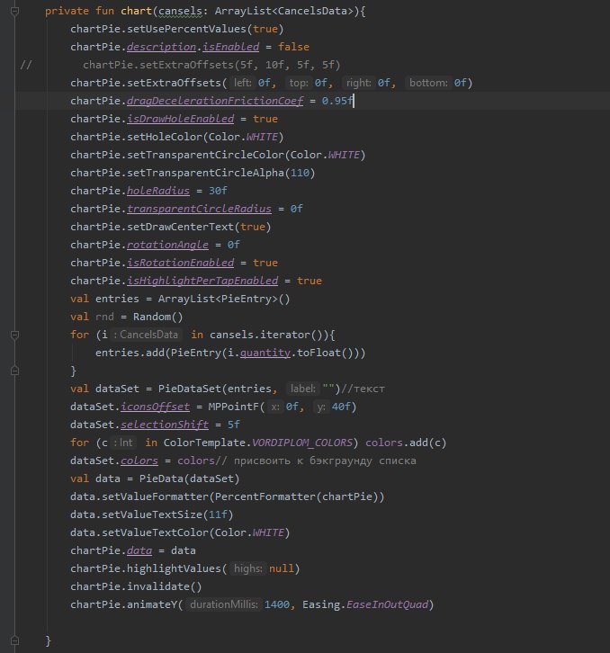Screen dimensions: 610x653
Task: Click the 'null' argument in highlightValues
Action: point(282,568)
